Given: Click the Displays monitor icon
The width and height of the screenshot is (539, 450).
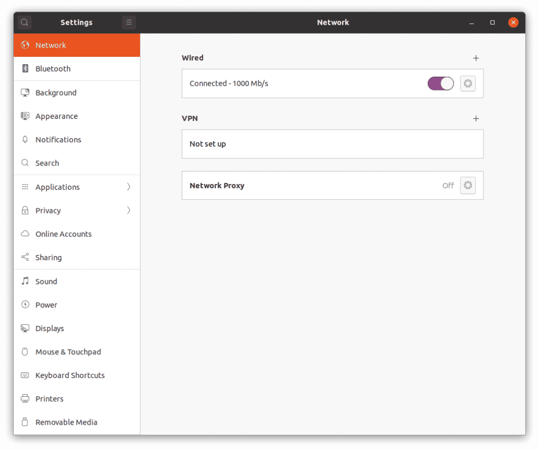Looking at the screenshot, I should [25, 328].
